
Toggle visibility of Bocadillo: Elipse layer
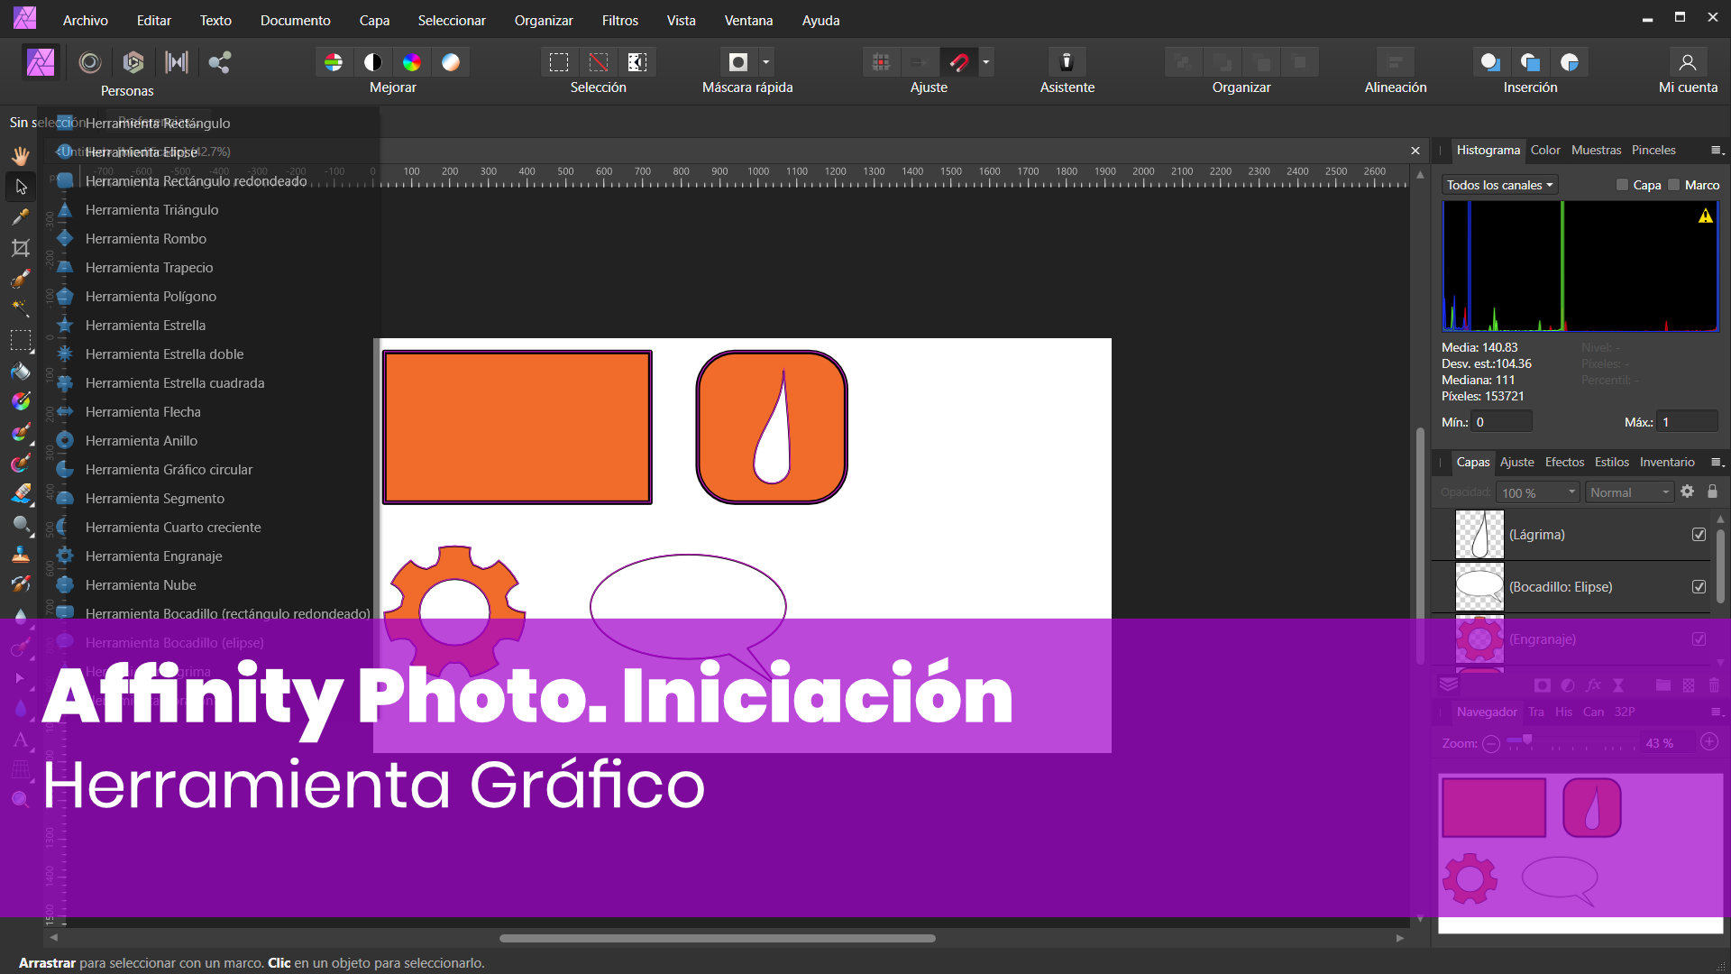[1699, 587]
